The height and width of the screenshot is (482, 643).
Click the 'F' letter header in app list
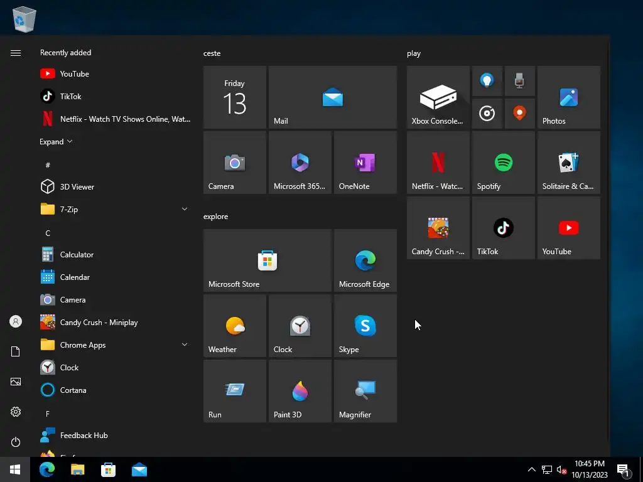pyautogui.click(x=48, y=414)
